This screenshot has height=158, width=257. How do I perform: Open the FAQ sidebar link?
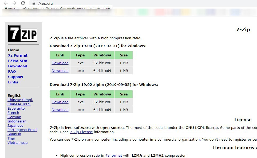(x=12, y=71)
